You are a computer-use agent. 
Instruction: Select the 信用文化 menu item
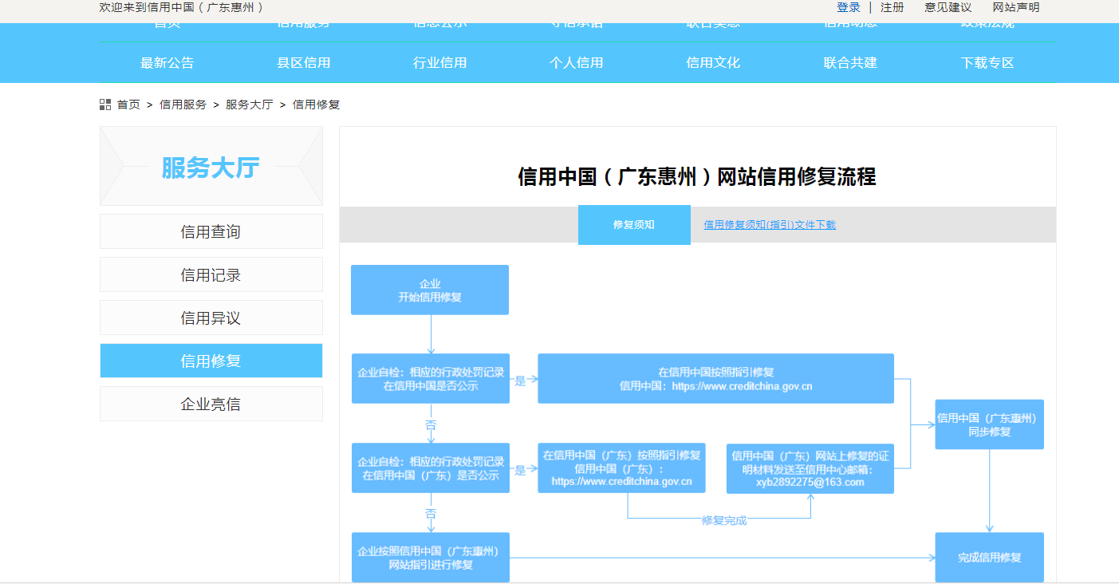(x=714, y=63)
